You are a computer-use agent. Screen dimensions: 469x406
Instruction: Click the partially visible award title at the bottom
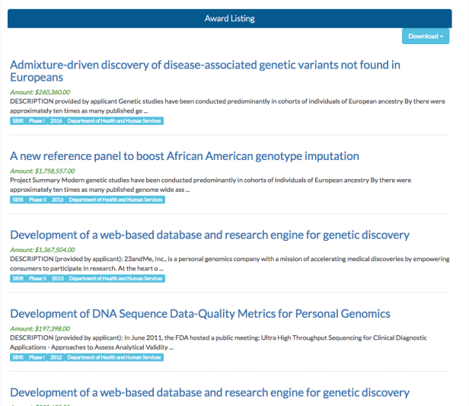[x=209, y=393]
